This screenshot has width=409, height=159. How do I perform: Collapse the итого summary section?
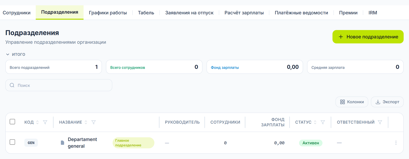click(x=16, y=54)
